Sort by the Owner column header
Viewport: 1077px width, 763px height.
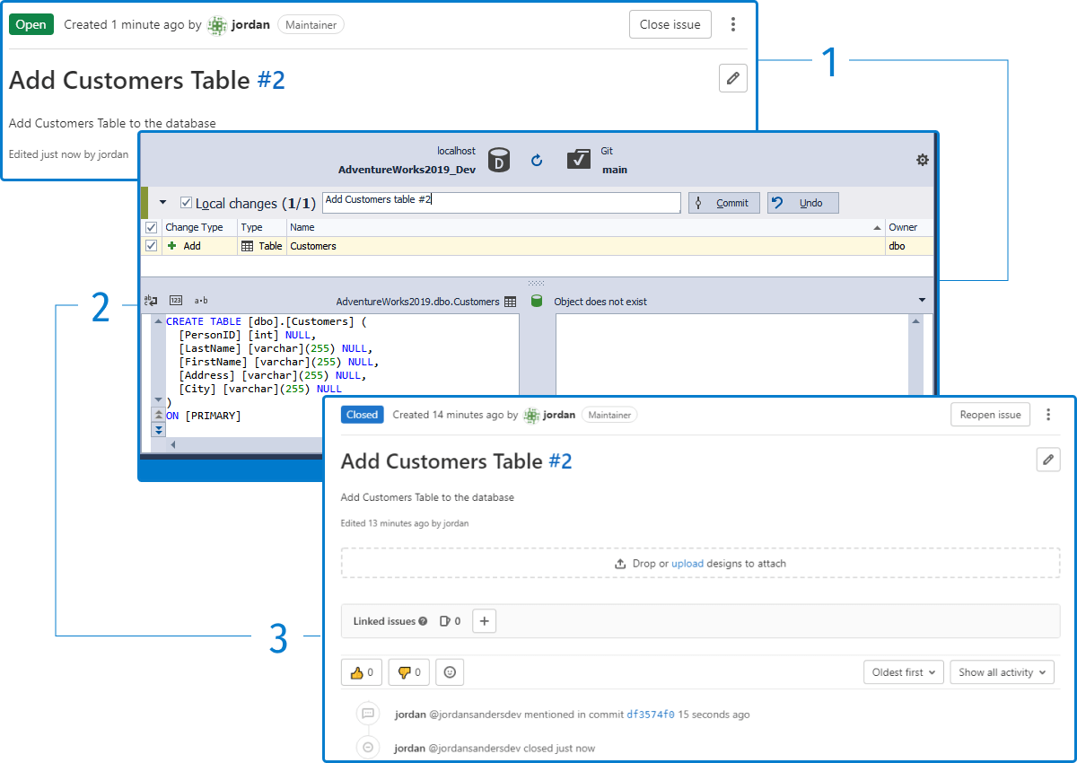909,227
